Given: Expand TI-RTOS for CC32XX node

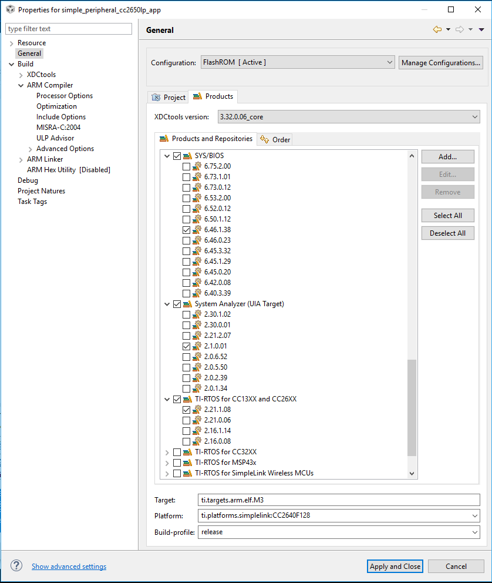Looking at the screenshot, I should click(167, 453).
